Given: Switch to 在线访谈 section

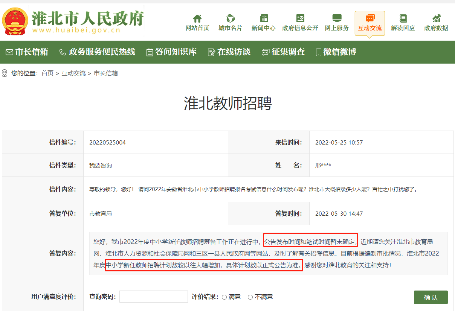Looking at the screenshot, I should pyautogui.click(x=229, y=52).
